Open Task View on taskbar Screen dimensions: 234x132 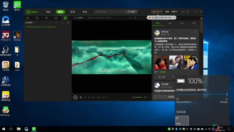[11, 129]
